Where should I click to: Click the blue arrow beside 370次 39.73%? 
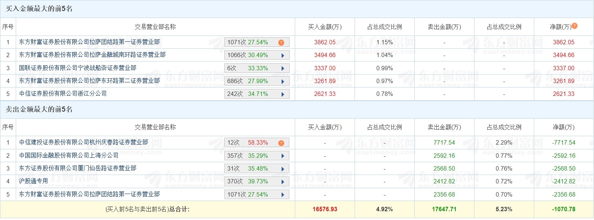[x=283, y=182]
